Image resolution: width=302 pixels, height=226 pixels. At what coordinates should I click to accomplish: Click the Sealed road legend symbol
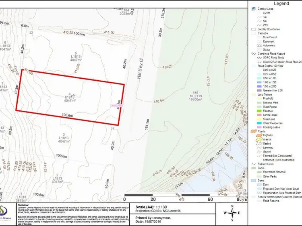(x=254, y=143)
